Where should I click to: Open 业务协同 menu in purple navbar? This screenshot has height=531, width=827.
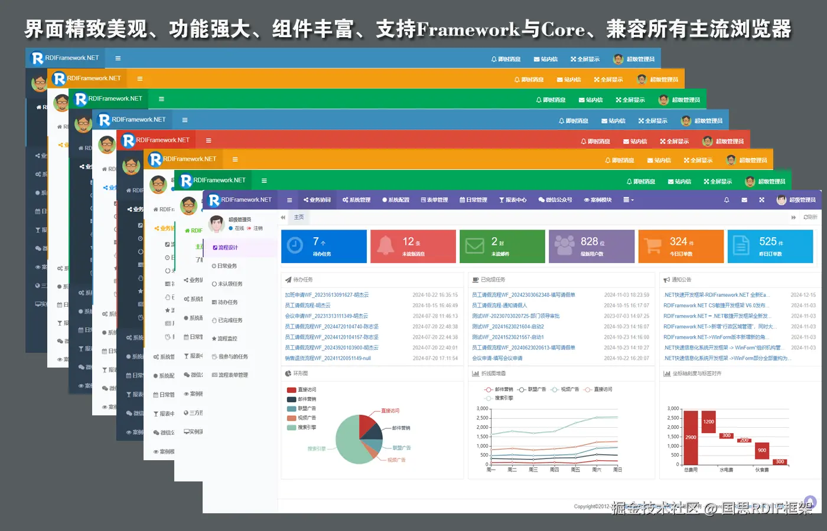tap(317, 200)
